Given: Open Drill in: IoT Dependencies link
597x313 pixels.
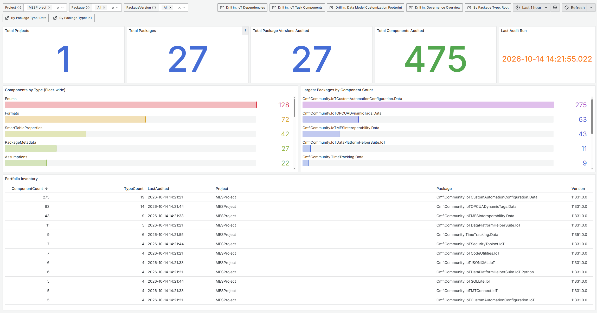Looking at the screenshot, I should (x=242, y=8).
